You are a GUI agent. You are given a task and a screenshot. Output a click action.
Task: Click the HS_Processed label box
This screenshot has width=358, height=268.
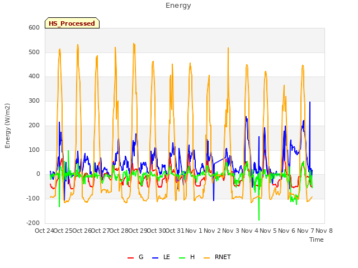(x=72, y=23)
